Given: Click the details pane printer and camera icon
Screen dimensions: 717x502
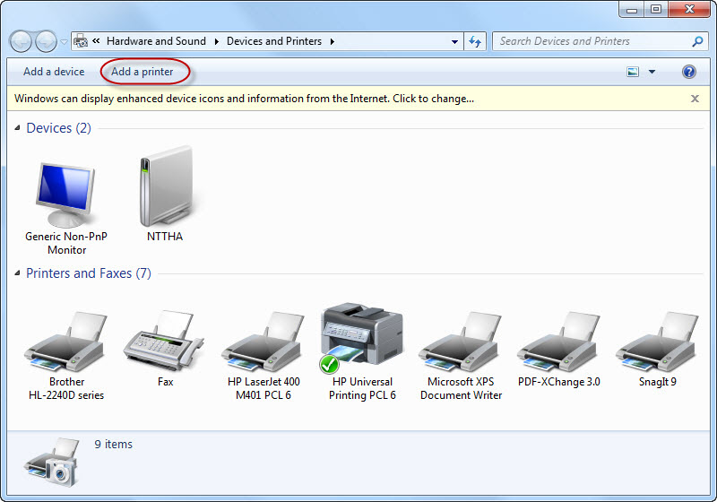Looking at the screenshot, I should (x=52, y=463).
